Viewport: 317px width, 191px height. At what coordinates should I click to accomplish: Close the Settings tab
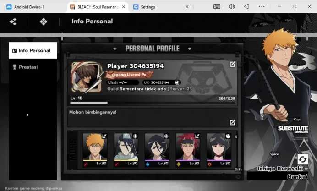tap(187, 7)
